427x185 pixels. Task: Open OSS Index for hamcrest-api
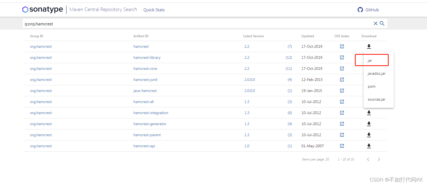point(342,146)
